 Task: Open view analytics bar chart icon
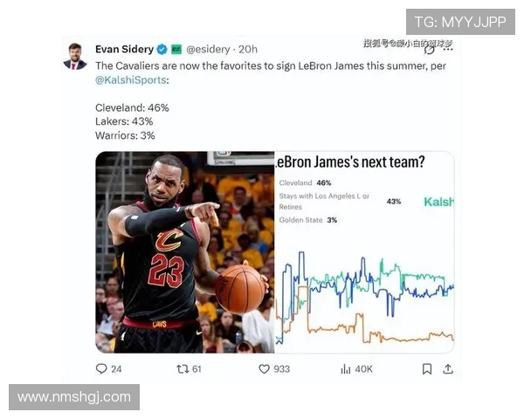(346, 369)
